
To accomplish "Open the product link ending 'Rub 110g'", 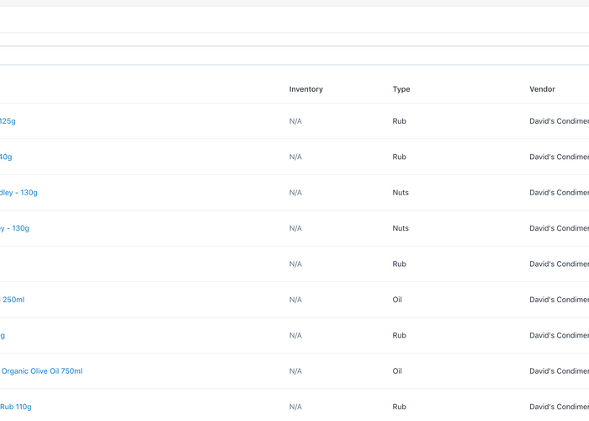I will pos(16,407).
